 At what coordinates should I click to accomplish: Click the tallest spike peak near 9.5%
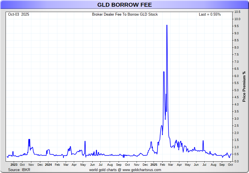(x=167, y=25)
